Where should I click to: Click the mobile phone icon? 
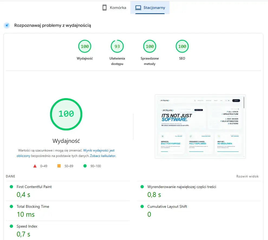[x=104, y=8]
